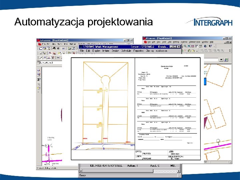Click pink envelope icon in right GFramme toolbar
Viewport: 240px width, 180px height.
tap(193, 46)
